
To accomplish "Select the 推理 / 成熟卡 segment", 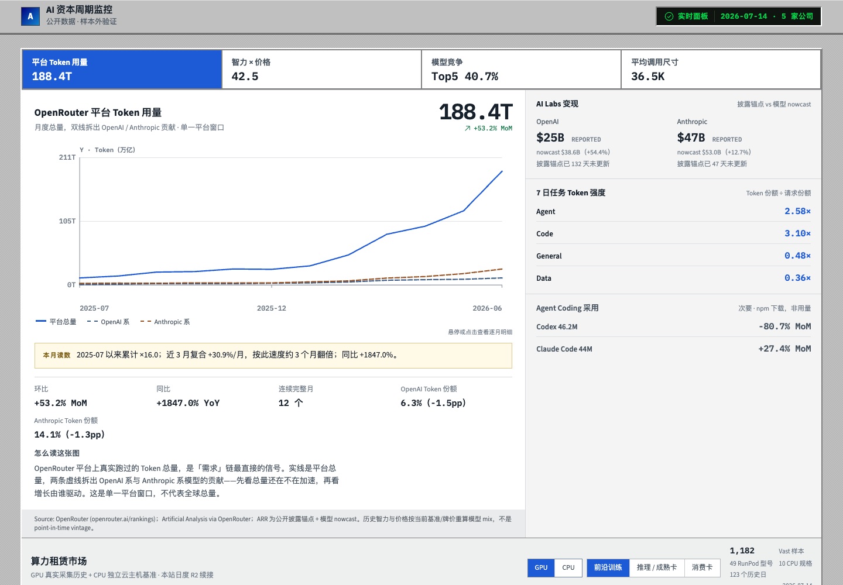I will point(657,567).
